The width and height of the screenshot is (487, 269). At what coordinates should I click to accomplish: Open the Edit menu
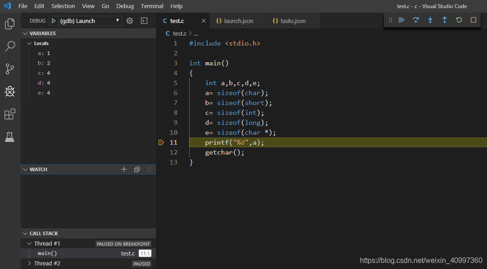[x=39, y=6]
